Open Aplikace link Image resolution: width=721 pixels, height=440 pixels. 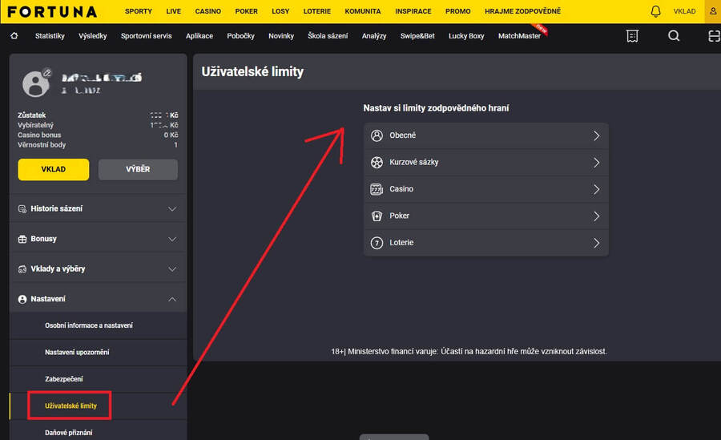pos(199,36)
